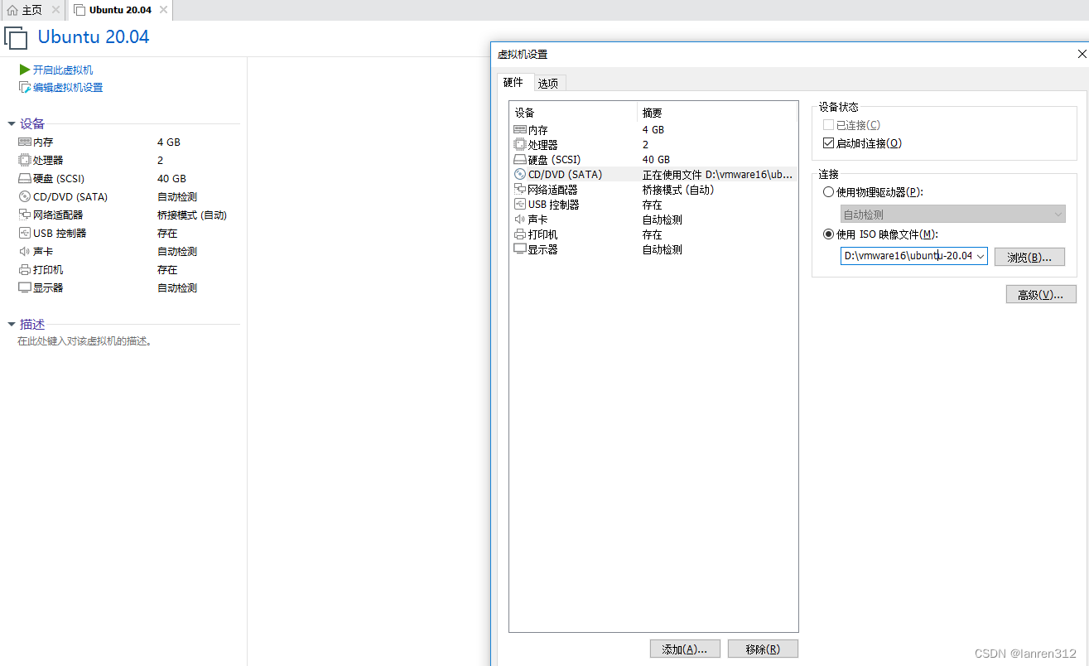This screenshot has height=666, width=1089.
Task: Click 桥接模式 (自动) in the left device panel
Action: [192, 215]
